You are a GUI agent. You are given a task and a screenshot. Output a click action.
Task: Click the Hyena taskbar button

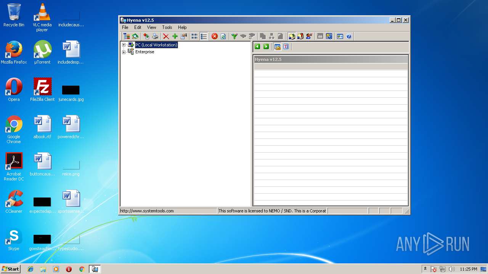[95, 269]
